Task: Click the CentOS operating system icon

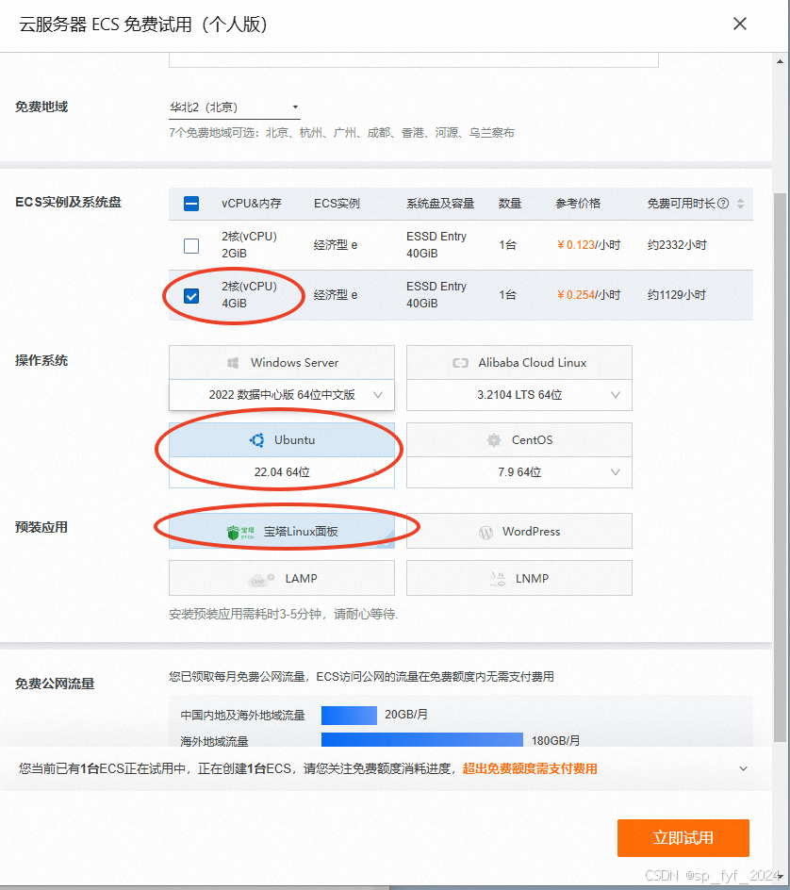Action: point(493,439)
